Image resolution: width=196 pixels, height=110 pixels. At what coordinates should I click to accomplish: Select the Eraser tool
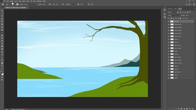click(x=2, y=41)
